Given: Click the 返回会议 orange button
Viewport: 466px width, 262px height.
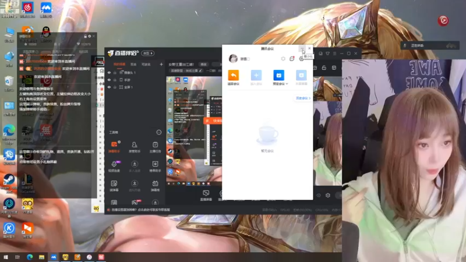Looking at the screenshot, I should point(234,77).
